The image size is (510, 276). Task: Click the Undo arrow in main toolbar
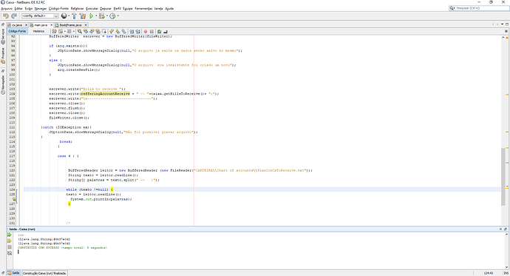tap(5, 16)
